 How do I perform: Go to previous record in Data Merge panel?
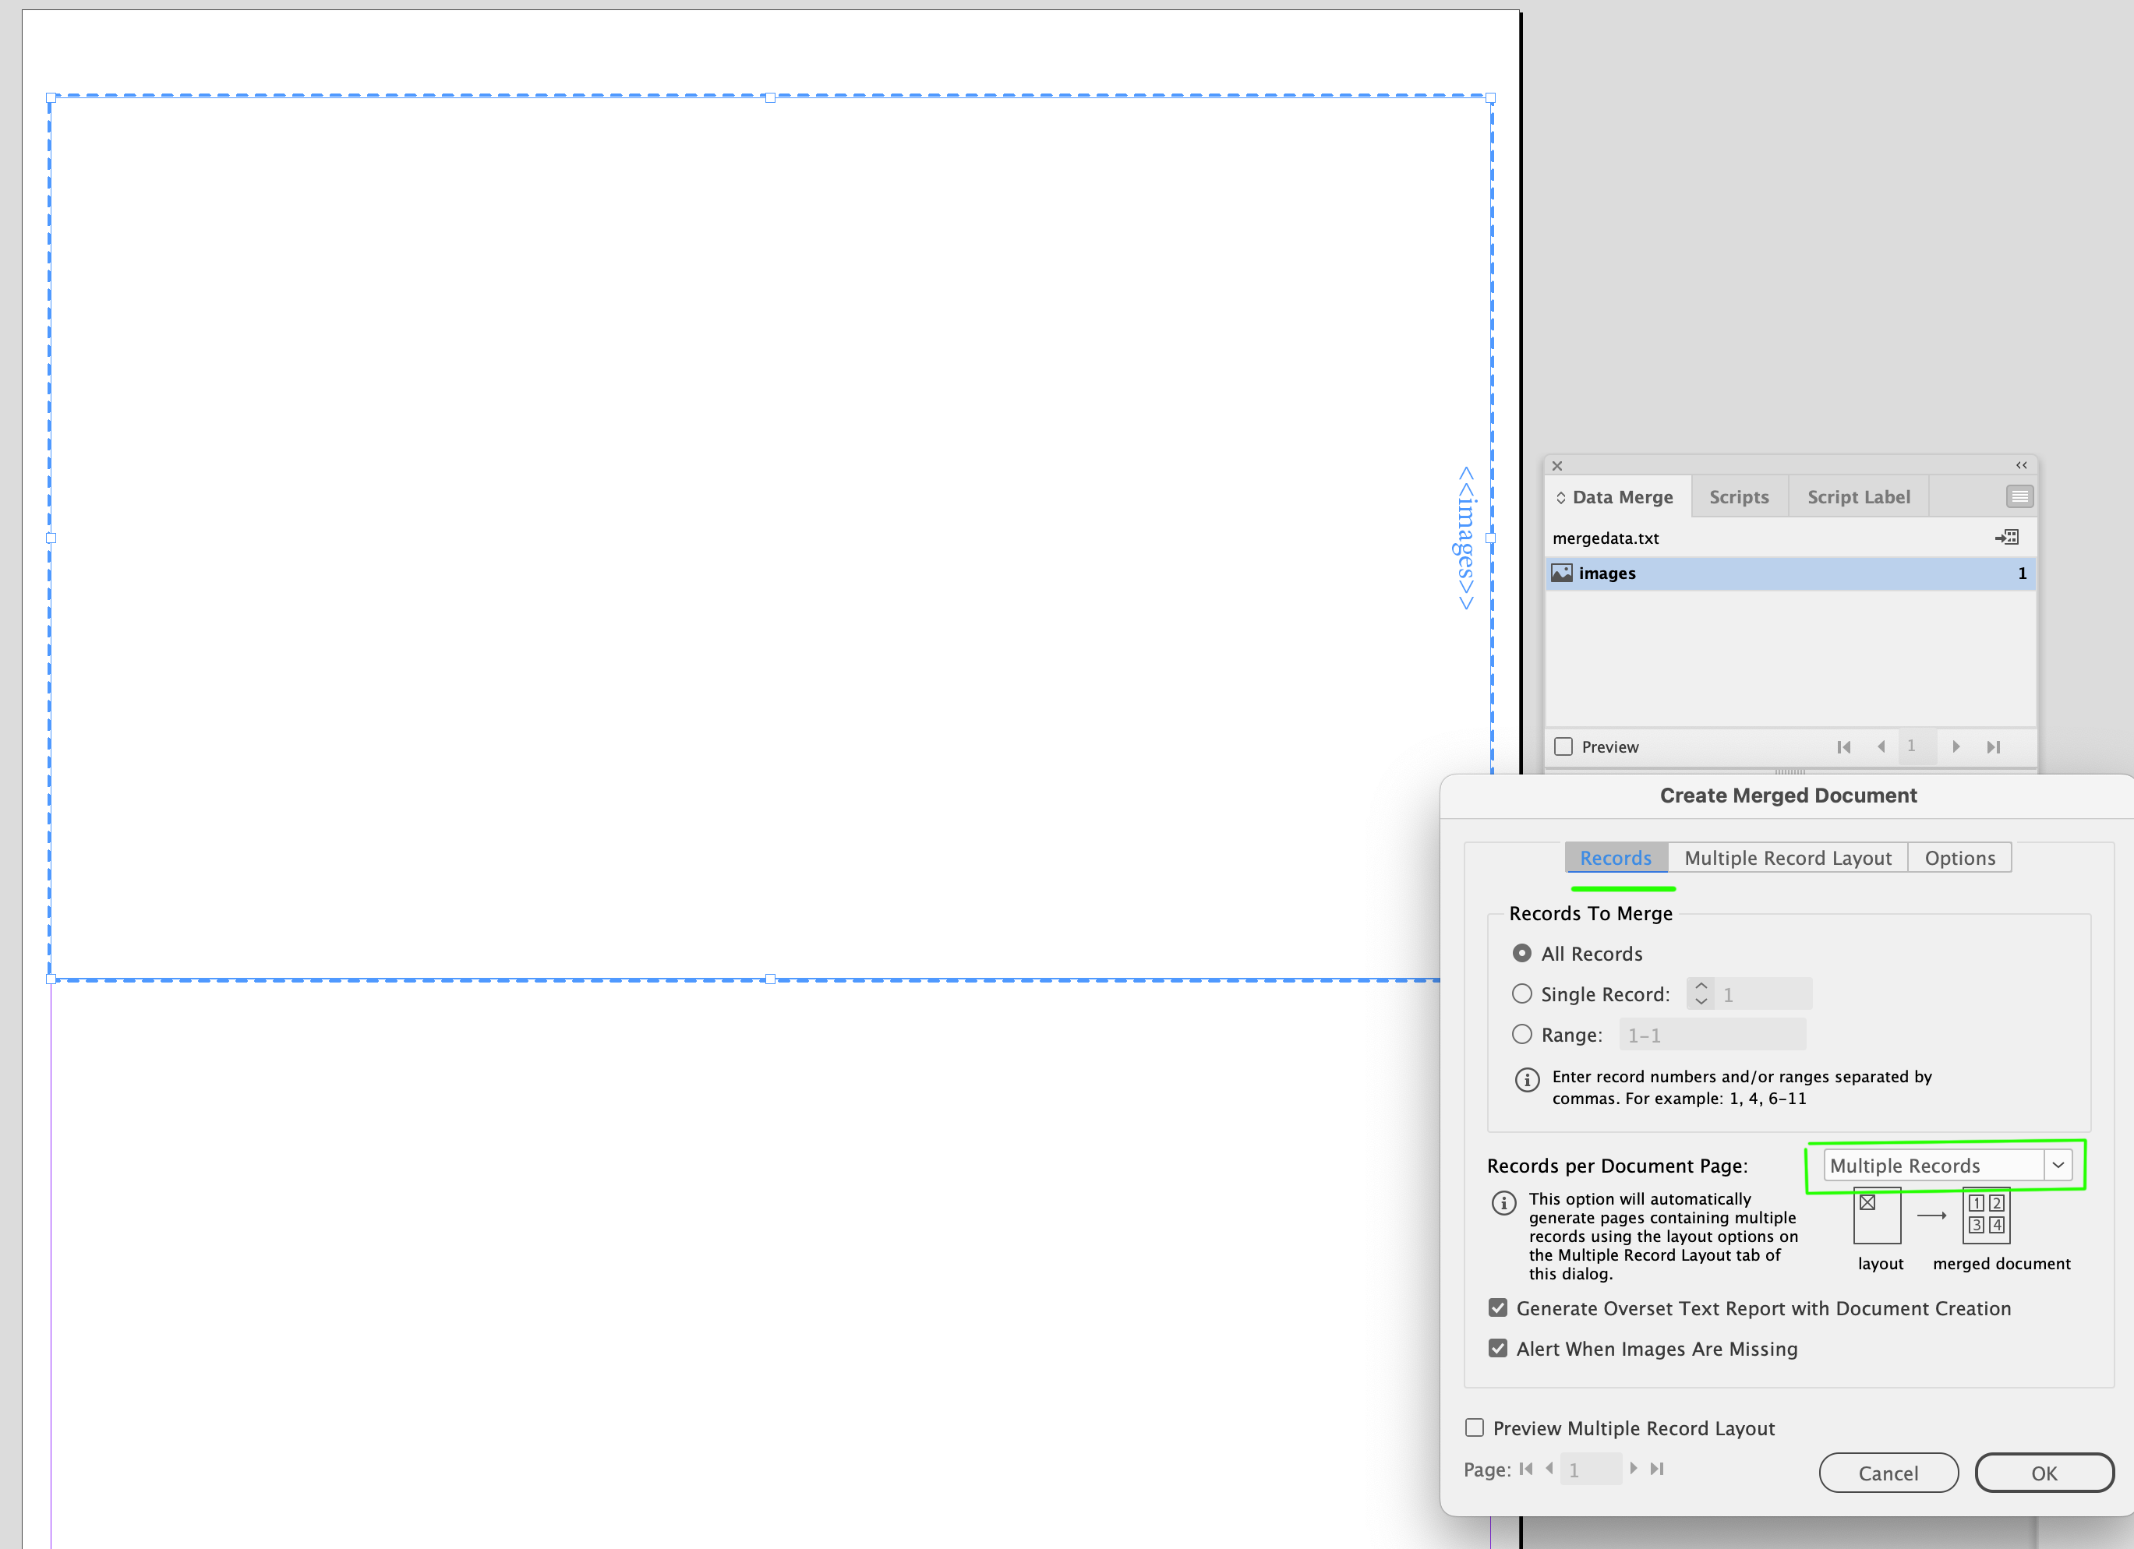point(1881,746)
